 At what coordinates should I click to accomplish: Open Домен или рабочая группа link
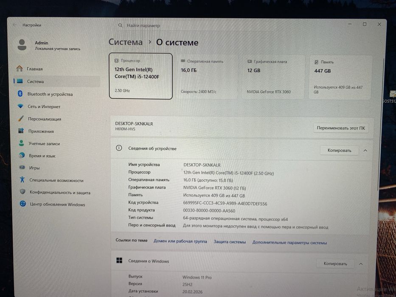(180, 241)
